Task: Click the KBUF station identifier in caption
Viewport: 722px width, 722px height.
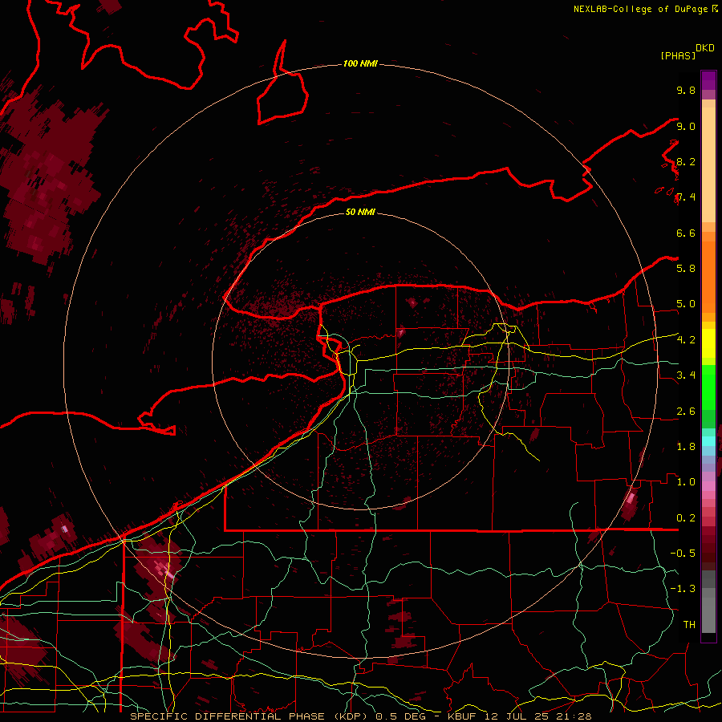Action: coord(463,716)
